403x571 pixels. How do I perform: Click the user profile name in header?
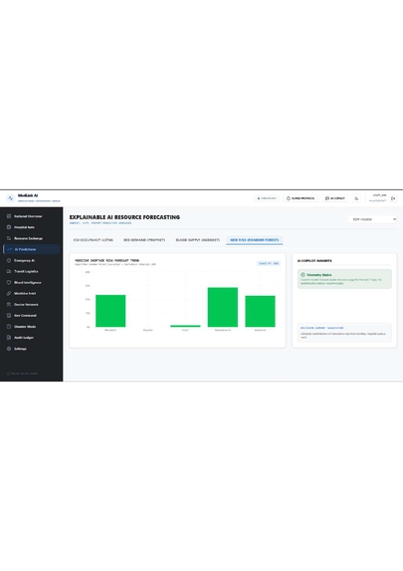pyautogui.click(x=379, y=195)
